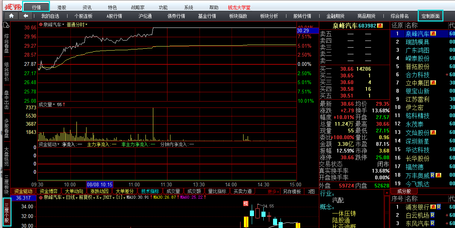
Task: Open 金融期货 page
Action: [x=335, y=16]
